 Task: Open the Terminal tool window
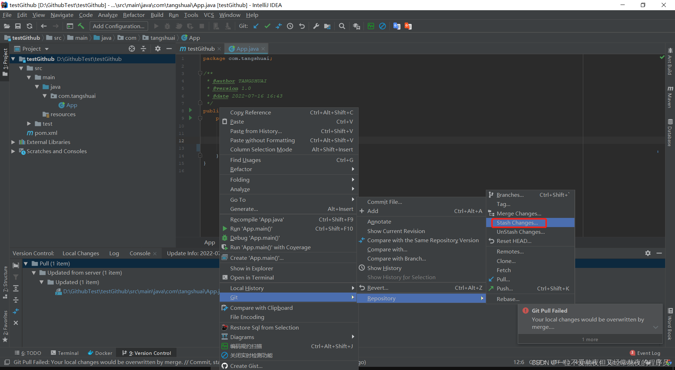click(x=65, y=353)
